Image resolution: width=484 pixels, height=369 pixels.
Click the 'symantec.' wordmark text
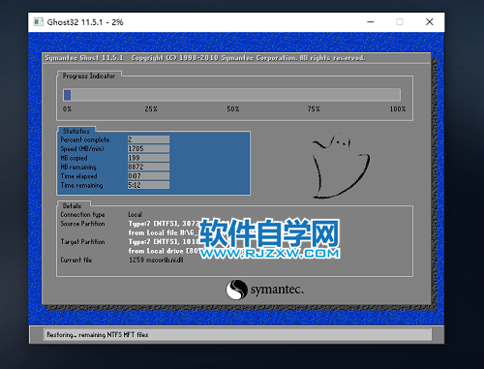(x=277, y=290)
